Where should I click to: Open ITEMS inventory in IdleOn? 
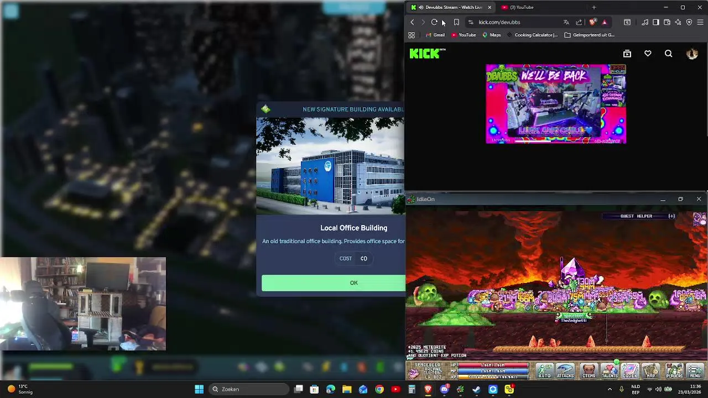tap(589, 371)
